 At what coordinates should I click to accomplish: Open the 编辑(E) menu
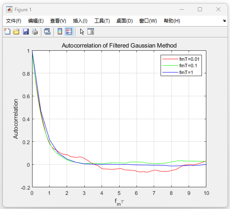tap(36, 21)
